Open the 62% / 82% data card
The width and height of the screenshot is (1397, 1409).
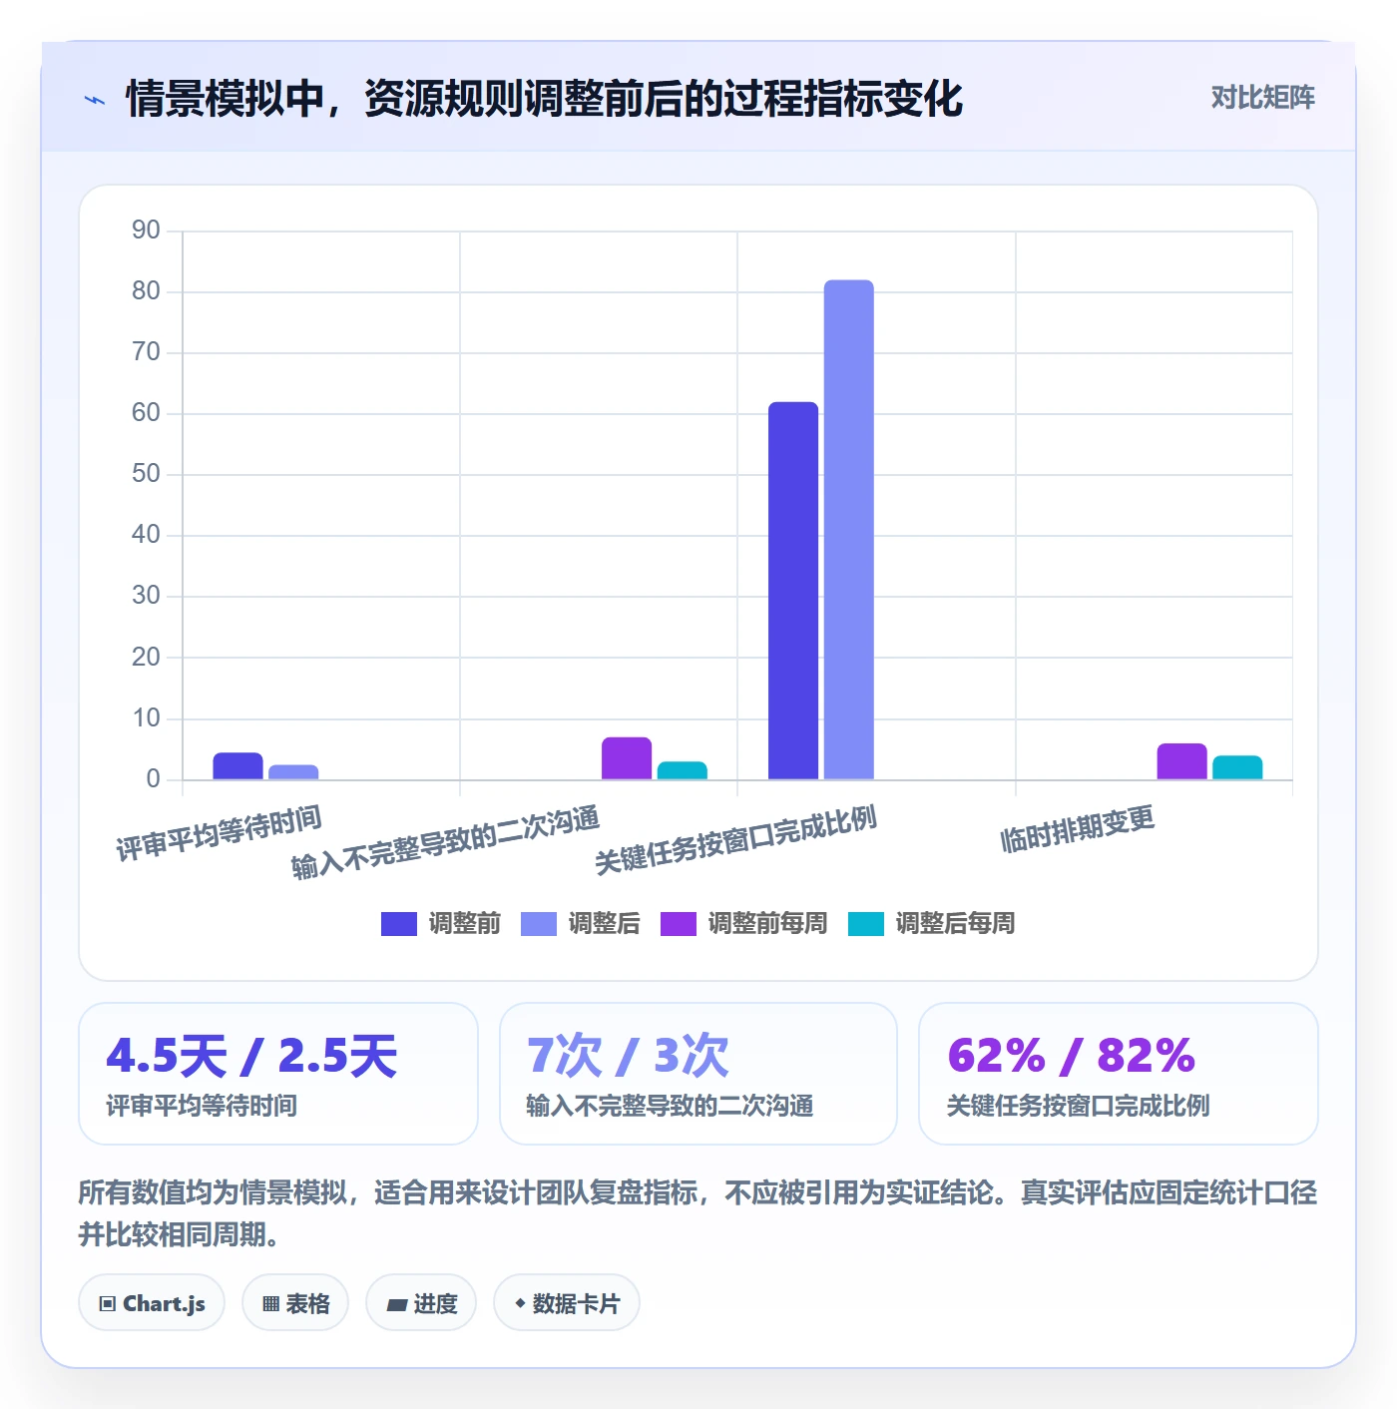(x=1119, y=1074)
